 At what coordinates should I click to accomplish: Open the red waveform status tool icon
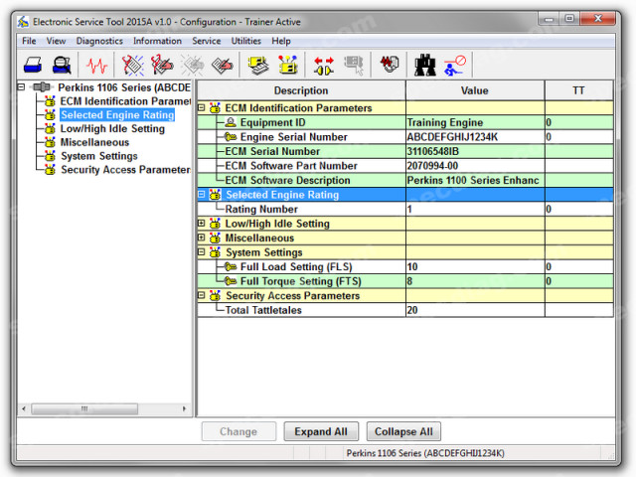(x=96, y=65)
